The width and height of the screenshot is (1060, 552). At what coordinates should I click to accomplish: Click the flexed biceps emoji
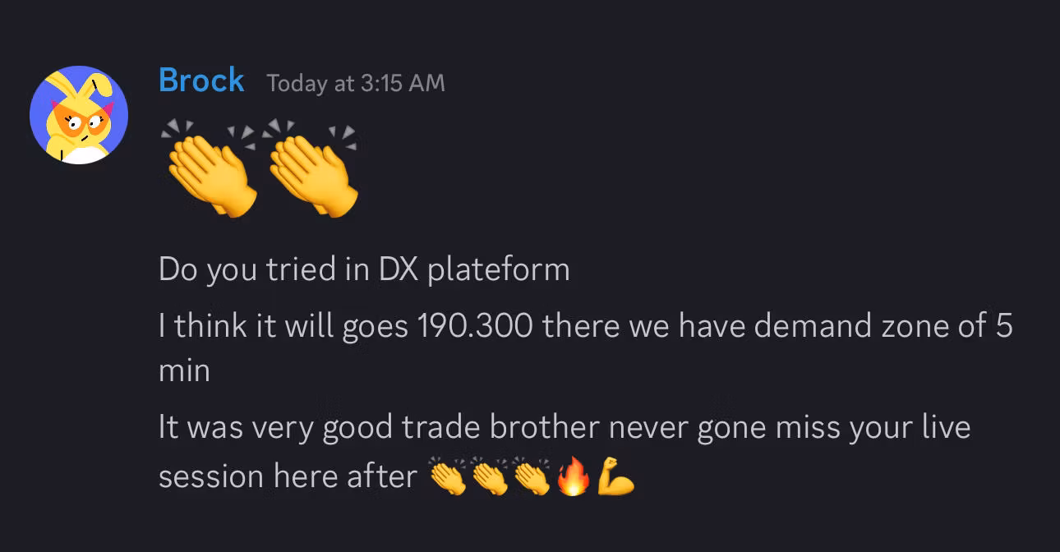click(x=615, y=476)
